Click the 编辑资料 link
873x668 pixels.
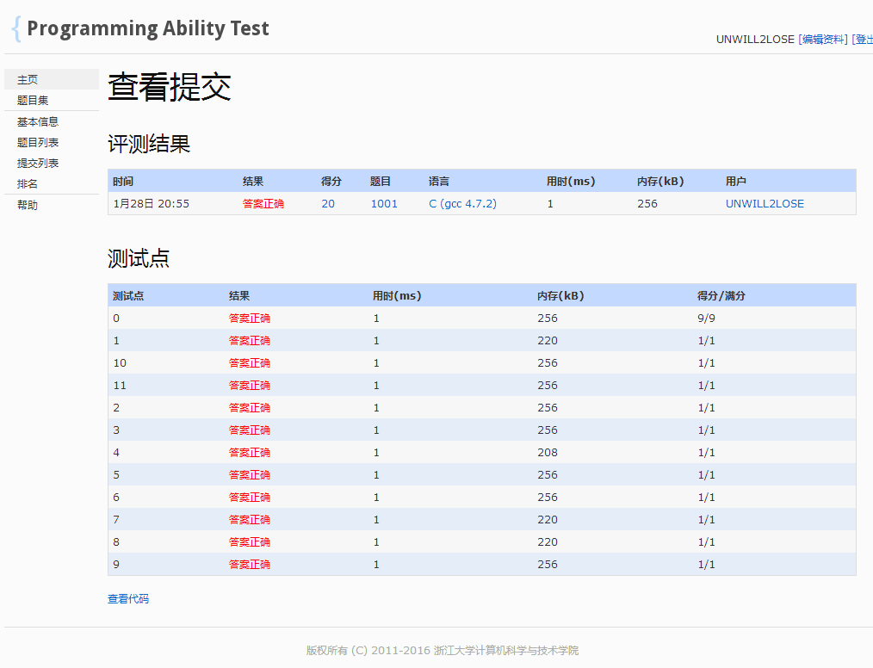[x=823, y=39]
